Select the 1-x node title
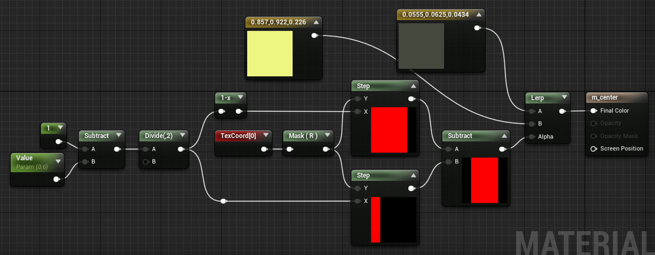The width and height of the screenshot is (655, 255). [x=226, y=98]
